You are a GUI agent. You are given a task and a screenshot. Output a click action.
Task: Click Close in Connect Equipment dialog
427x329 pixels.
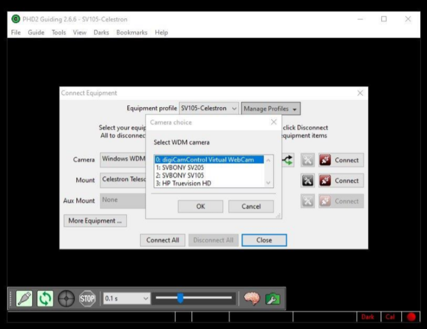[x=264, y=240]
